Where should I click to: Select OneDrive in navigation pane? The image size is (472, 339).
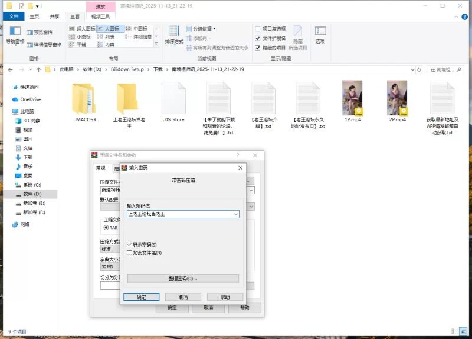(x=27, y=99)
